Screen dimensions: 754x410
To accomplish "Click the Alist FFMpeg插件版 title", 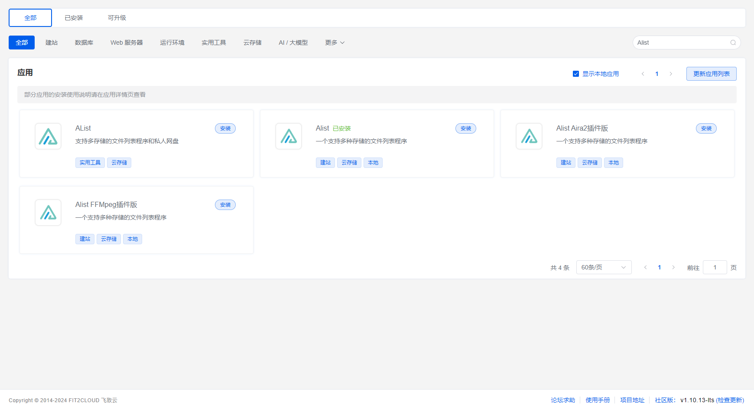I will click(106, 205).
